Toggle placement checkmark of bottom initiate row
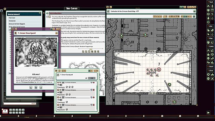The height and width of the screenshot is (121, 215). click(x=67, y=109)
